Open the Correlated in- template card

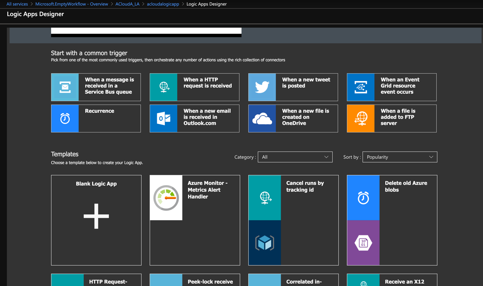point(294,280)
